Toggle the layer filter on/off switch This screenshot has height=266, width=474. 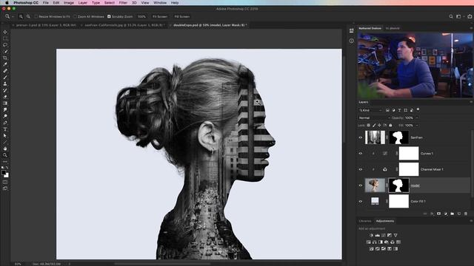(x=418, y=110)
